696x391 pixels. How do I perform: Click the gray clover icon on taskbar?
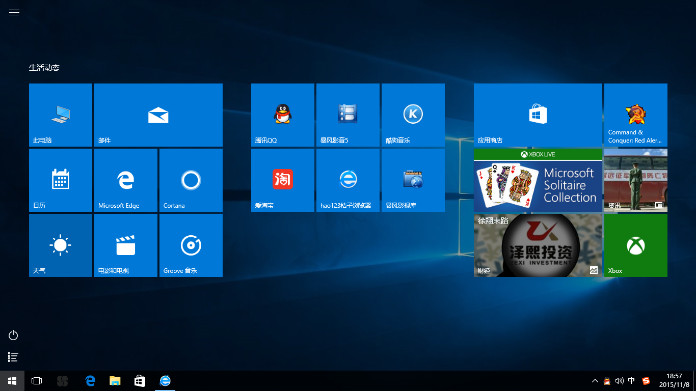(62, 381)
